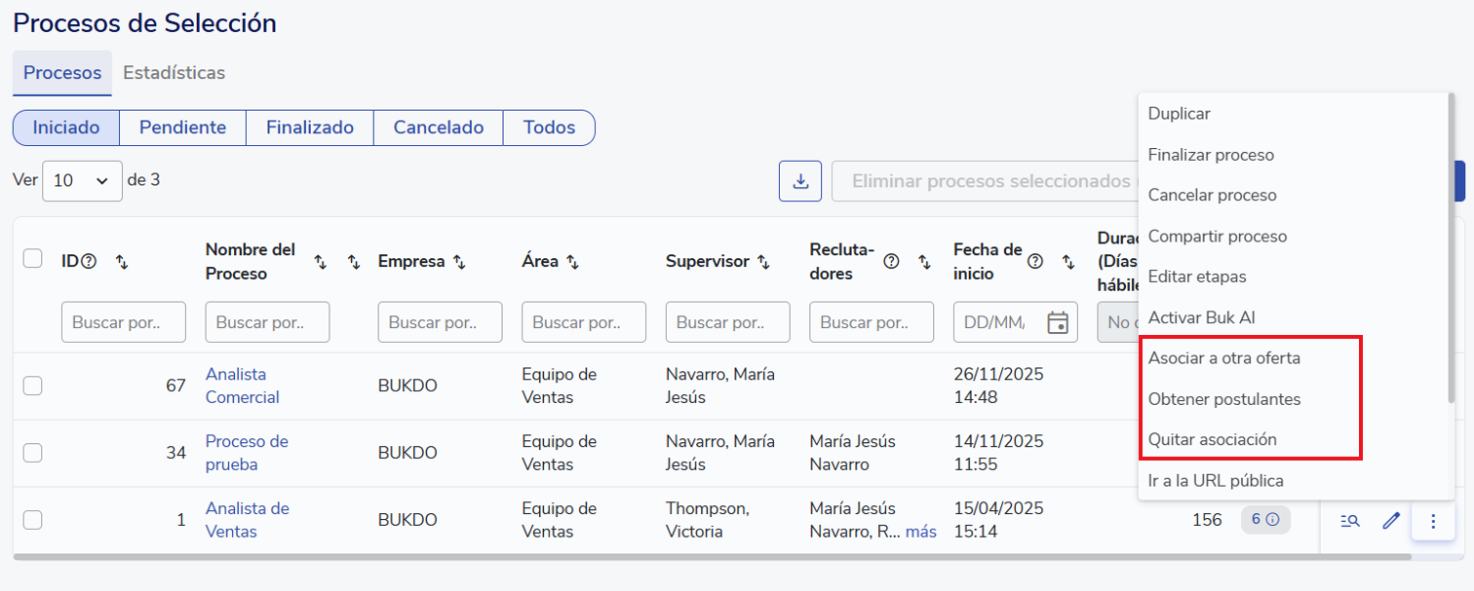Click the 6 info badge in last row
This screenshot has height=591, width=1474.
[x=1264, y=520]
